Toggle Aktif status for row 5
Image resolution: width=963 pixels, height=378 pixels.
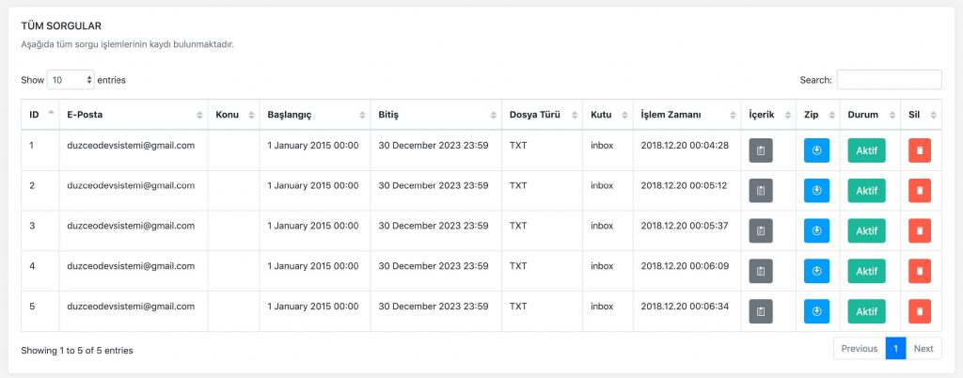tap(866, 311)
